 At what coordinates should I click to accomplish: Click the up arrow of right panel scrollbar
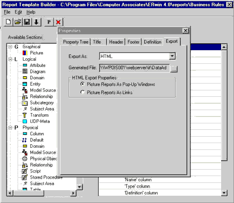(224, 47)
